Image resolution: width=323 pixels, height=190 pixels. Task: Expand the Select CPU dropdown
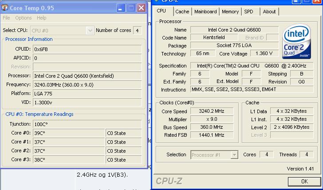click(90, 31)
